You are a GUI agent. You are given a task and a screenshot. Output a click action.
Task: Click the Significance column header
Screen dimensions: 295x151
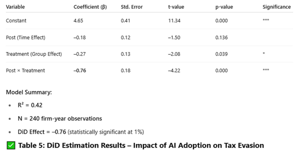pyautogui.click(x=277, y=7)
